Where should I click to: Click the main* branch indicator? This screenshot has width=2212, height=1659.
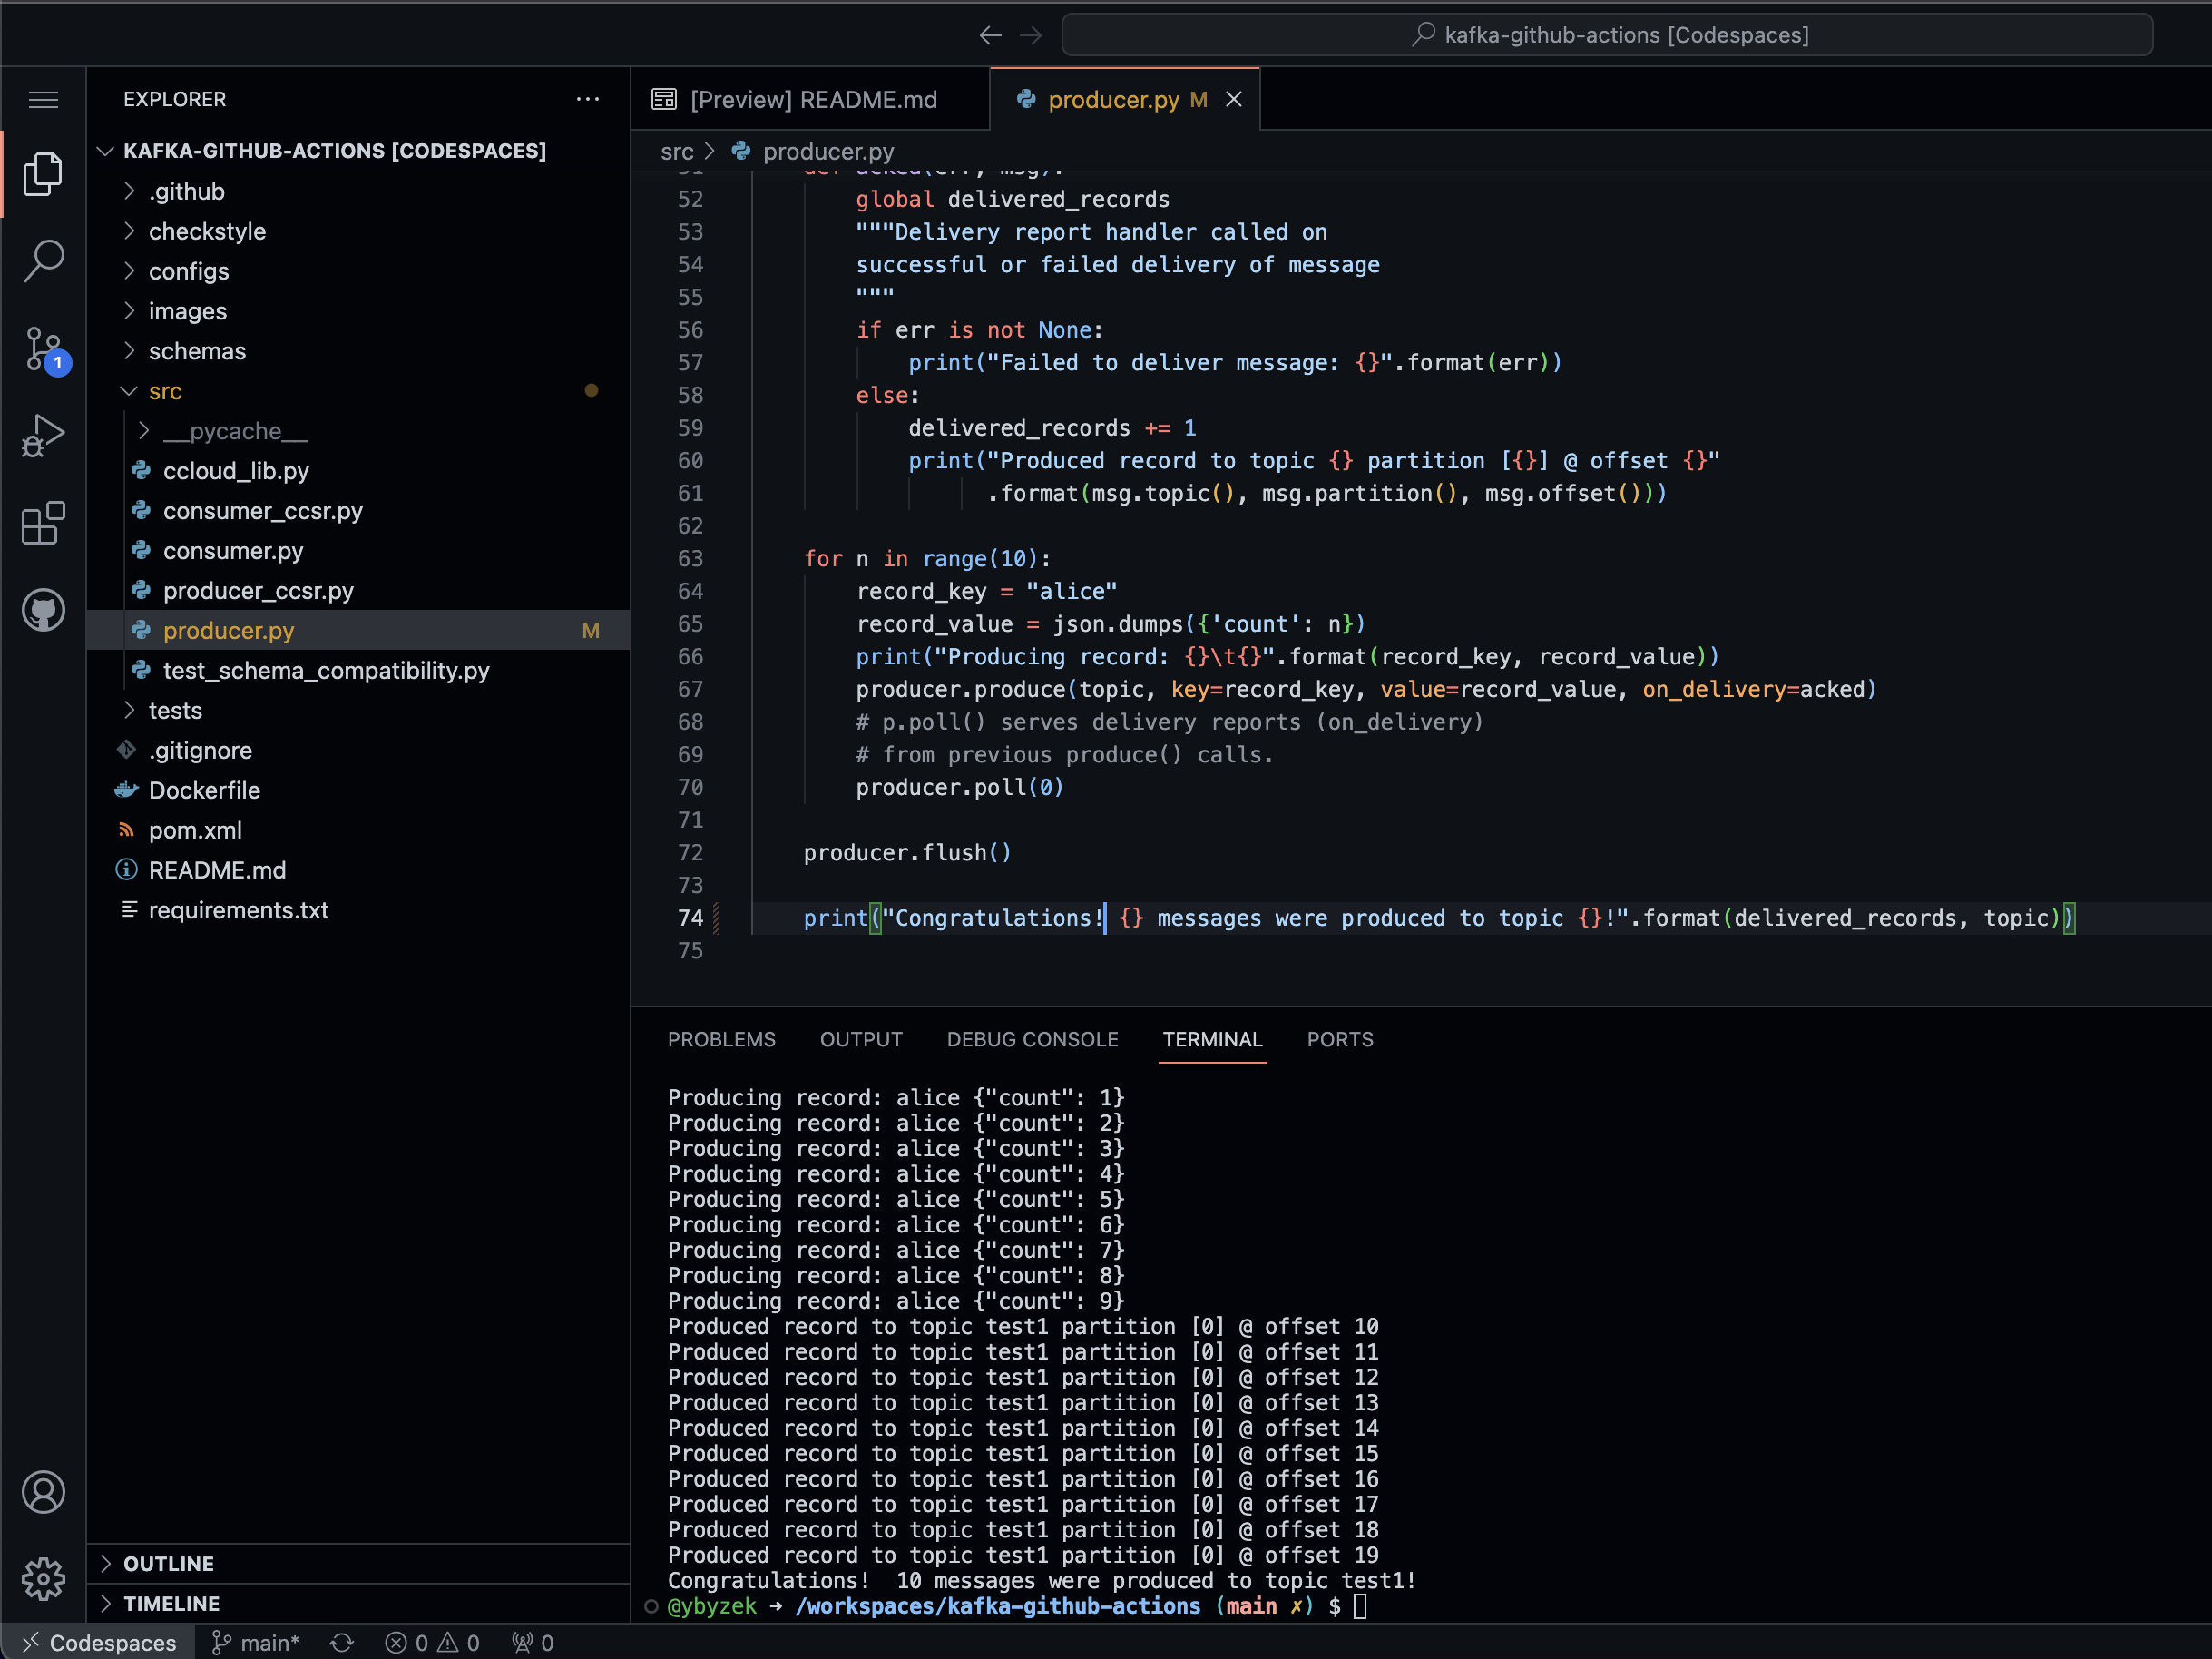[255, 1643]
